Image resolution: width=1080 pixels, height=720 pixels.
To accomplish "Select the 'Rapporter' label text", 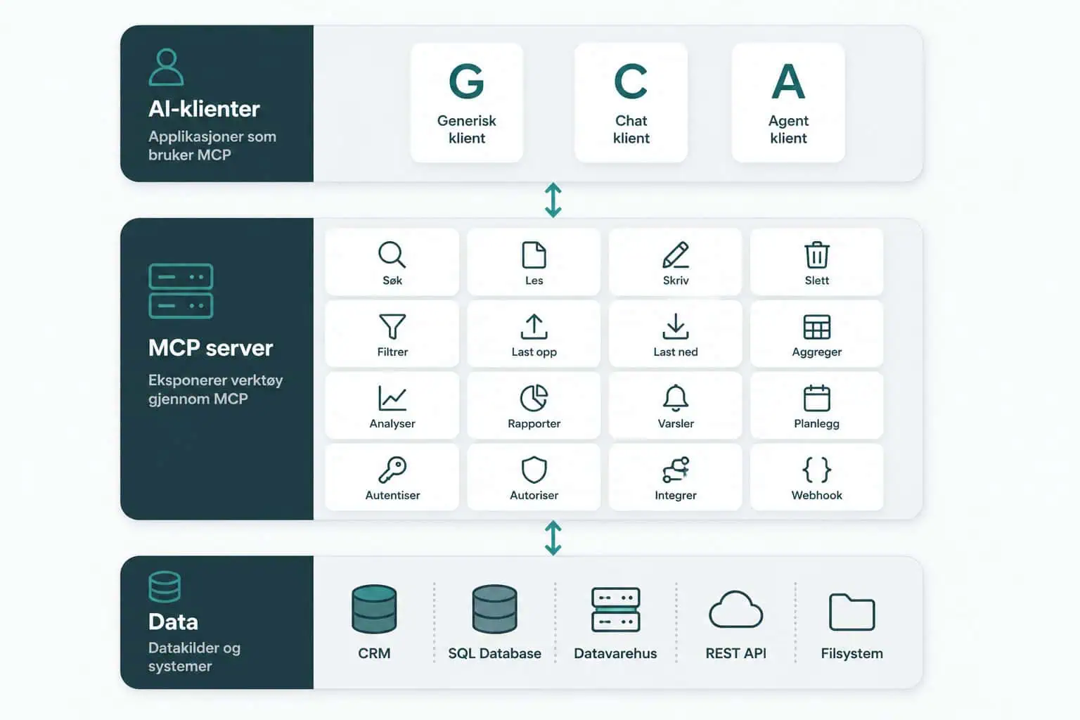I will (x=534, y=423).
